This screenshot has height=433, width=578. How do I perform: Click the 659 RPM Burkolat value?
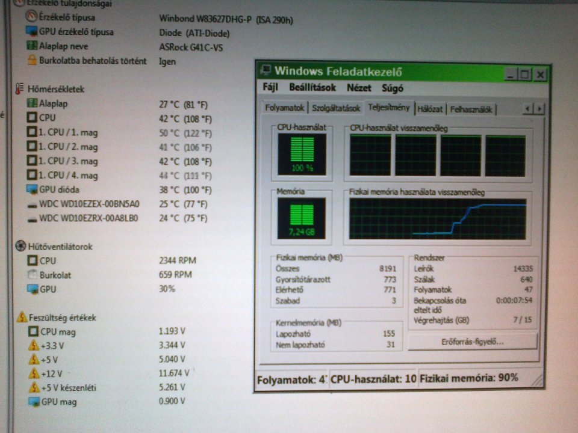pyautogui.click(x=175, y=274)
